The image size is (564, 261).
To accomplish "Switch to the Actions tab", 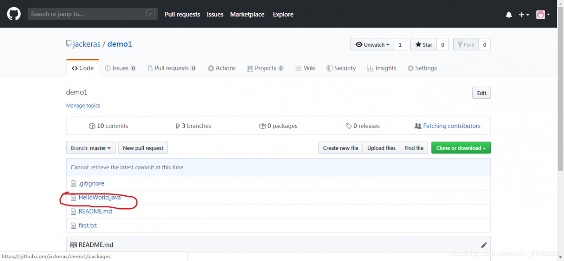I will (x=222, y=68).
